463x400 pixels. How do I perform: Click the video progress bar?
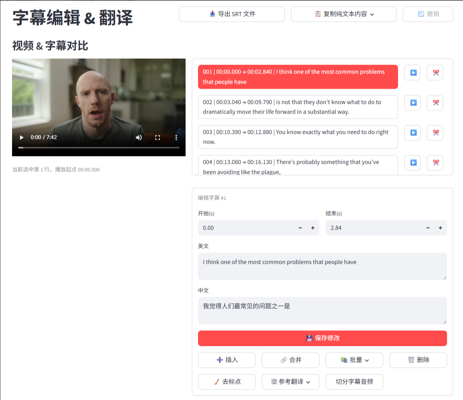coord(98,147)
